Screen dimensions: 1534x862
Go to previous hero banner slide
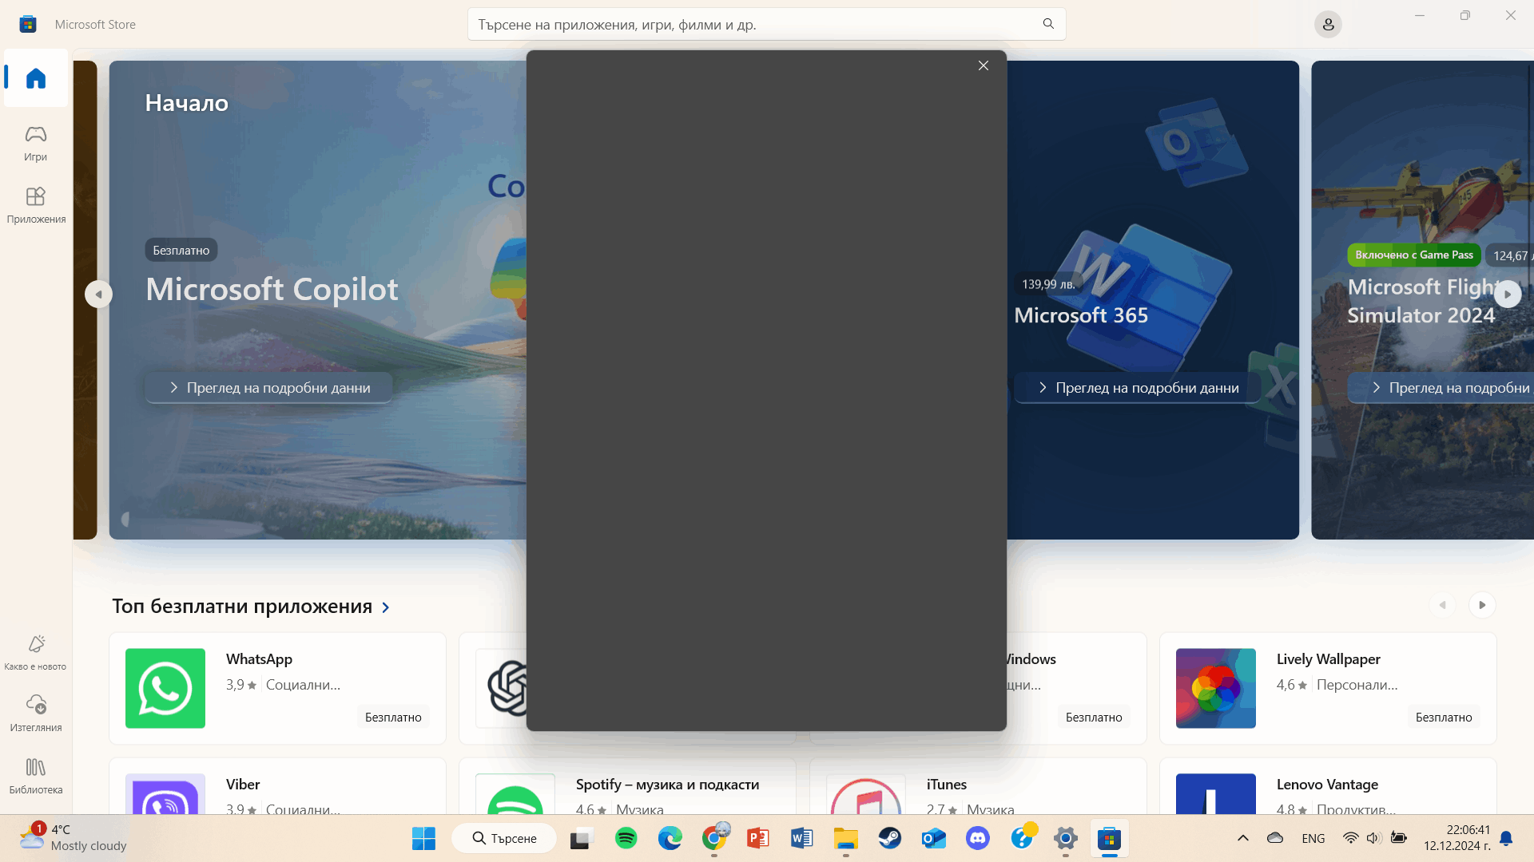click(99, 294)
